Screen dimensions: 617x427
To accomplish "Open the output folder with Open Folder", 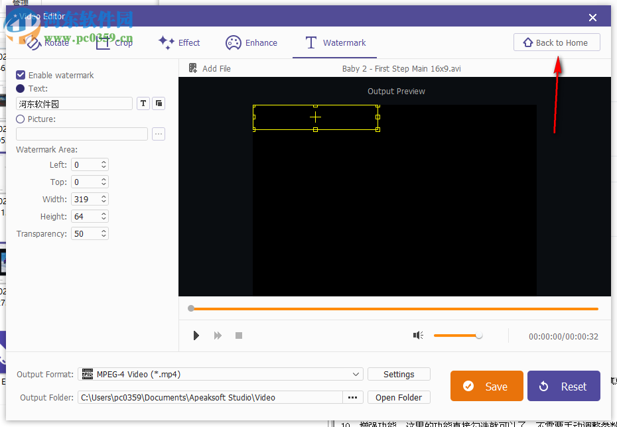I will [399, 397].
